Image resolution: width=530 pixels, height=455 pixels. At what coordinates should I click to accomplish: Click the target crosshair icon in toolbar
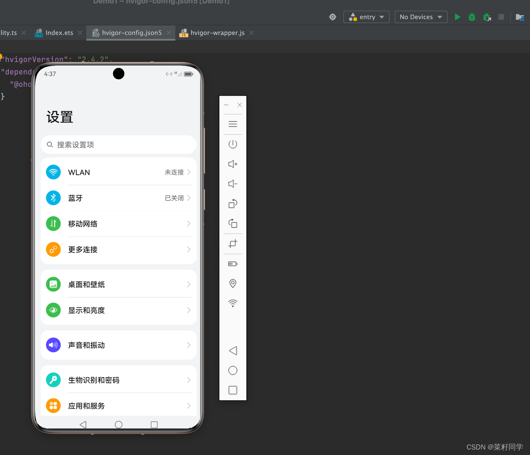click(x=332, y=17)
